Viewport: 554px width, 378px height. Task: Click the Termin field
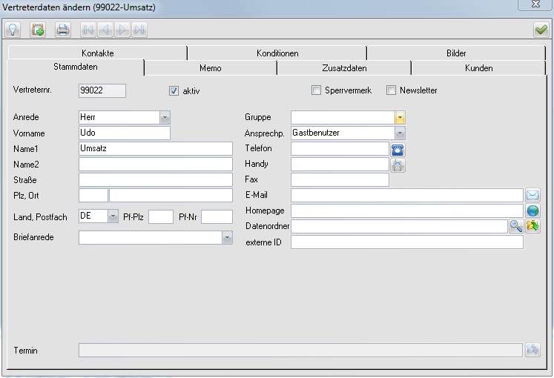(x=300, y=350)
